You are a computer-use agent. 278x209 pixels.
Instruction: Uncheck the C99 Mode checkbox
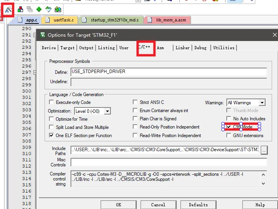[229, 127]
